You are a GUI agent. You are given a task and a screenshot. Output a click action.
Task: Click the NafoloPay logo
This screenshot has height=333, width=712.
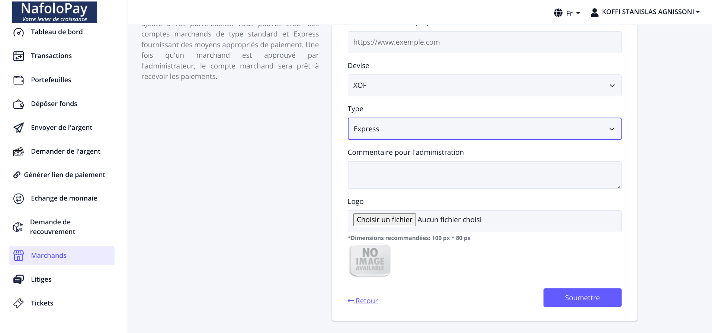(55, 12)
